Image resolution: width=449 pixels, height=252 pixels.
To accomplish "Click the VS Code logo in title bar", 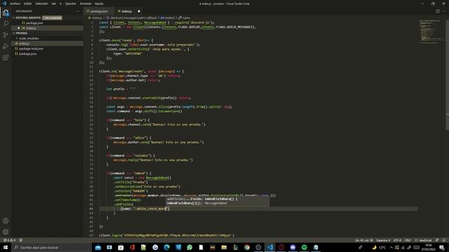I will point(4,3).
